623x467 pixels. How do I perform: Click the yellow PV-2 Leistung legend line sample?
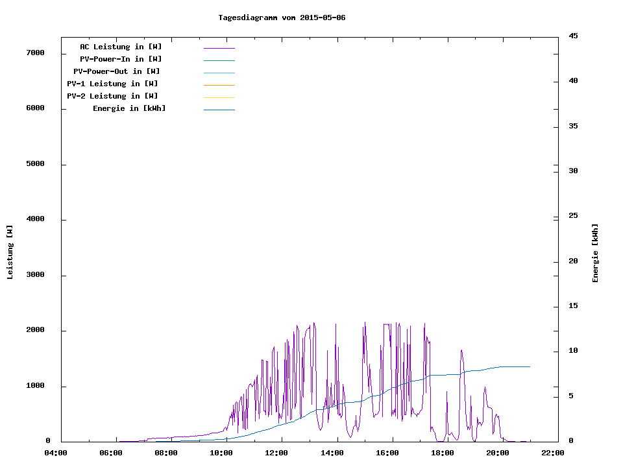tap(219, 97)
